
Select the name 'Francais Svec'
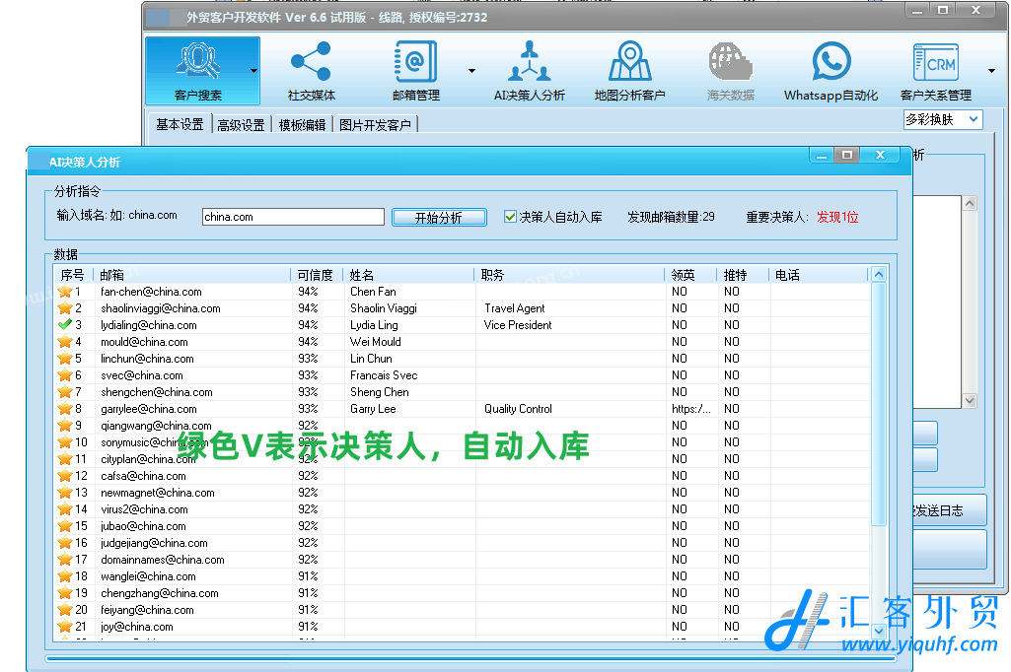[384, 375]
